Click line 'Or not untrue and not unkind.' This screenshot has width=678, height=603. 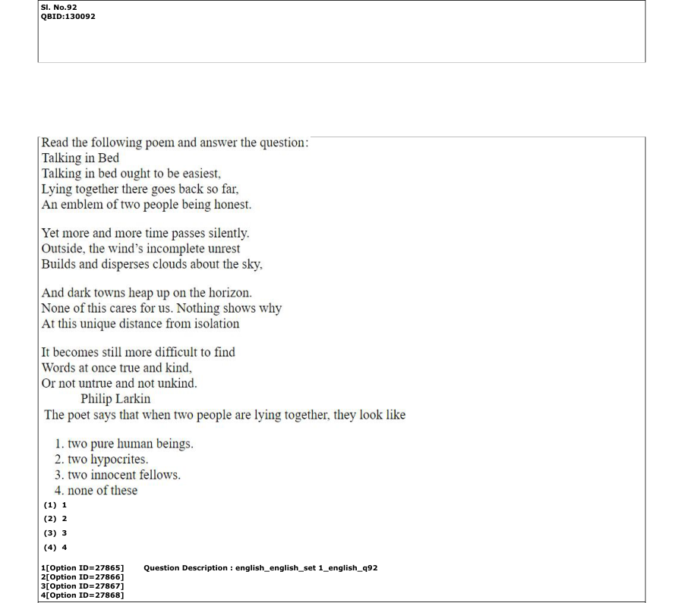(x=119, y=384)
